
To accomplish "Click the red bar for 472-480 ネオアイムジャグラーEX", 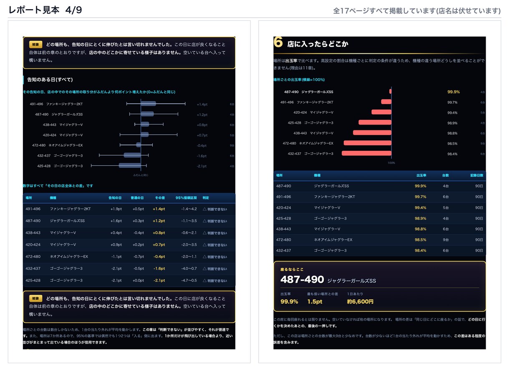I will tap(368, 143).
